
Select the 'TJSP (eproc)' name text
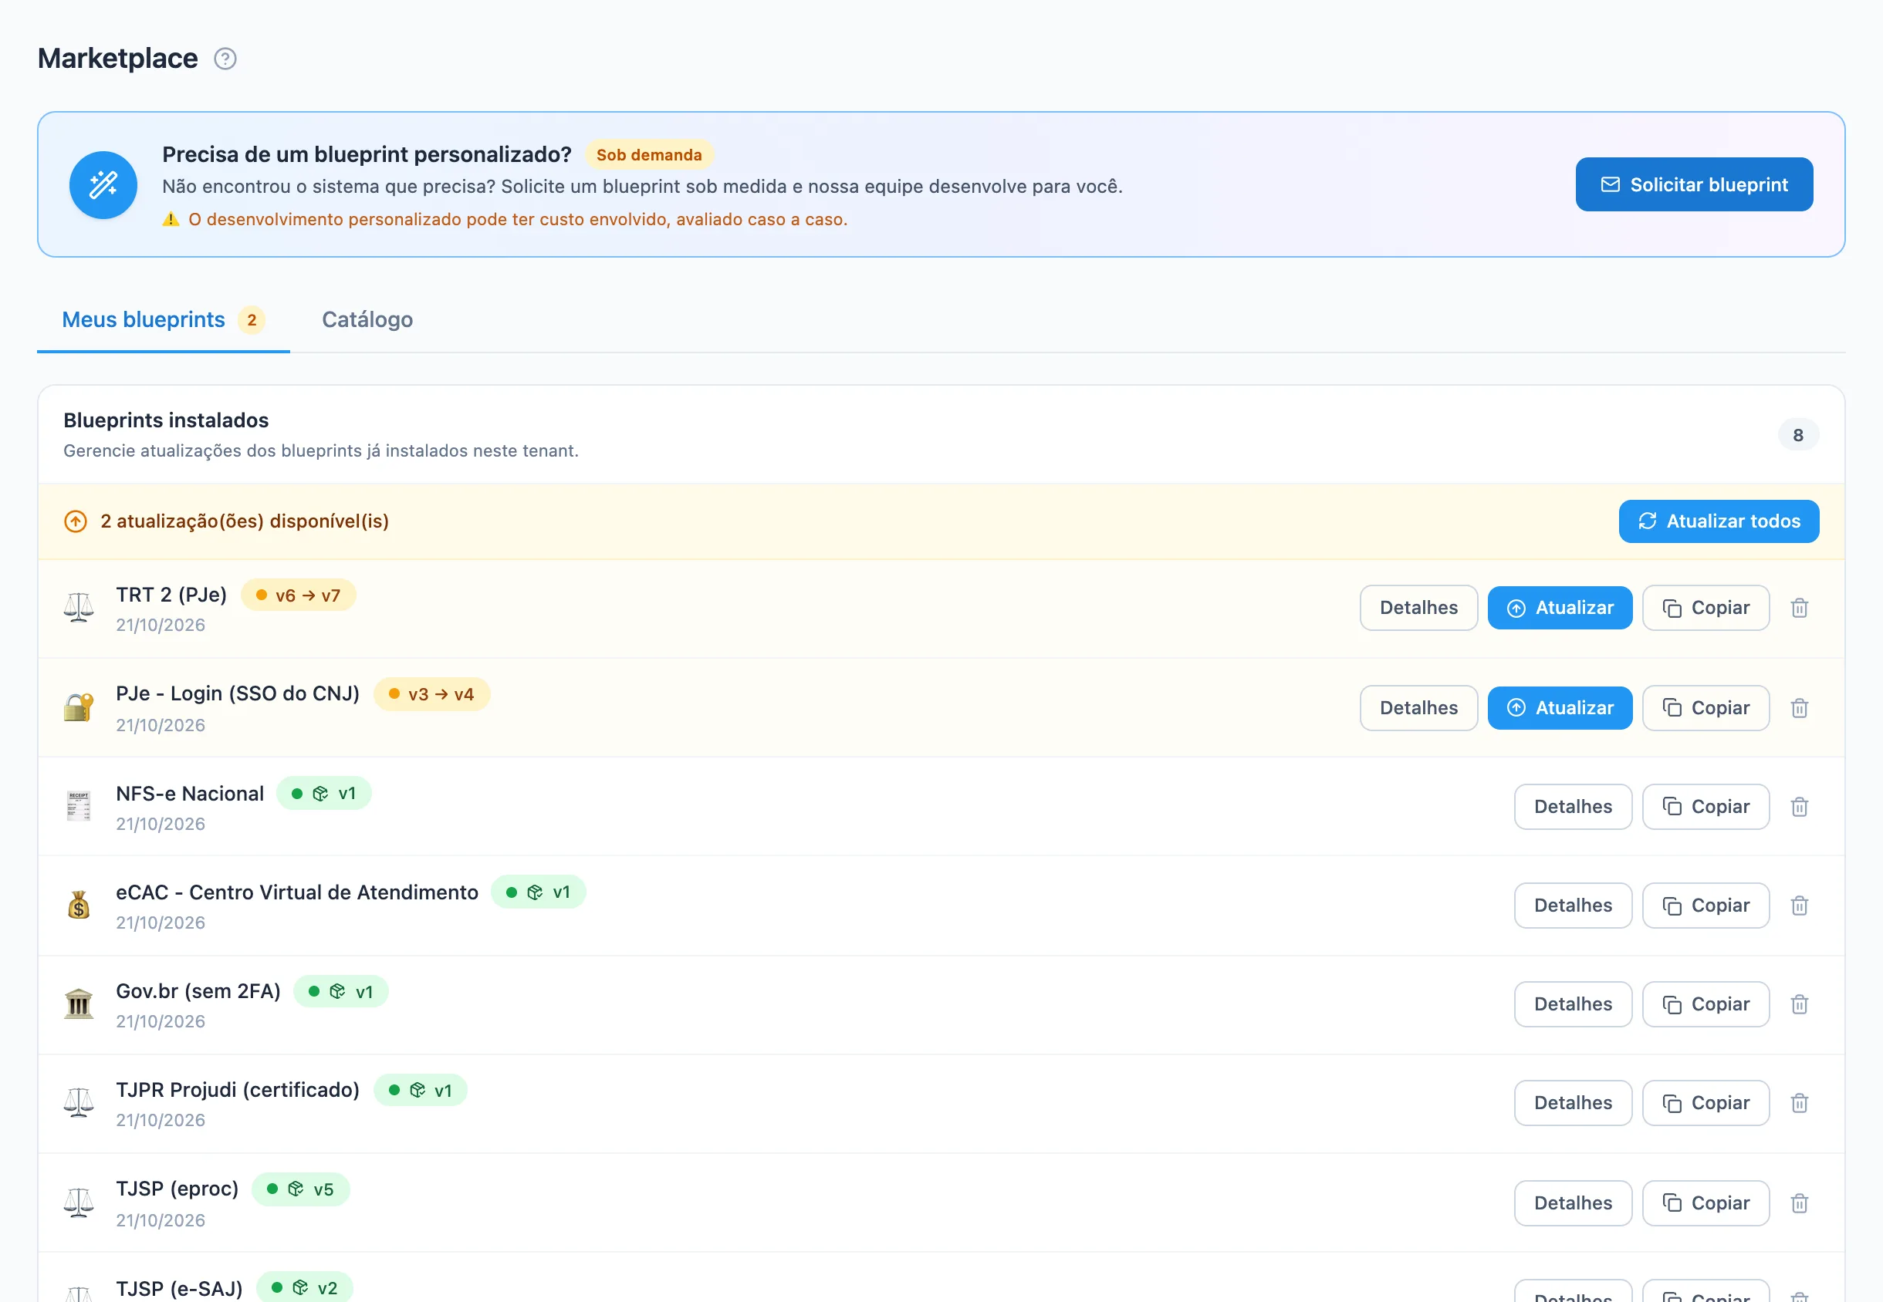tap(177, 1188)
